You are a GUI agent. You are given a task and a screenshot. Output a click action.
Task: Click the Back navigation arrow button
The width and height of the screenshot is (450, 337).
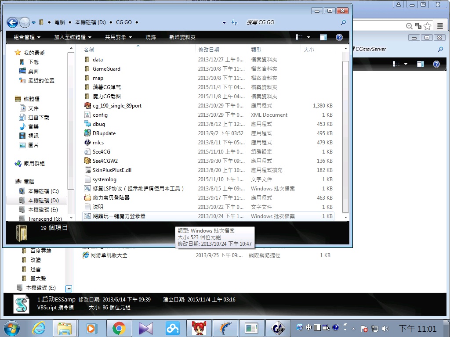coord(12,22)
